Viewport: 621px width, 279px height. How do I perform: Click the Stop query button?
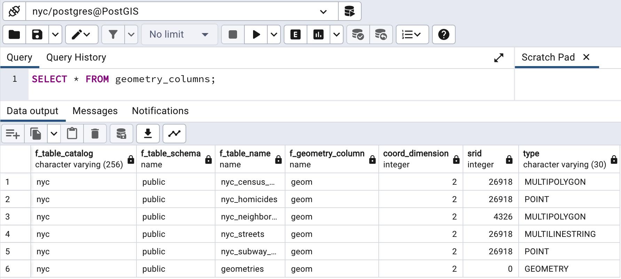coord(233,34)
